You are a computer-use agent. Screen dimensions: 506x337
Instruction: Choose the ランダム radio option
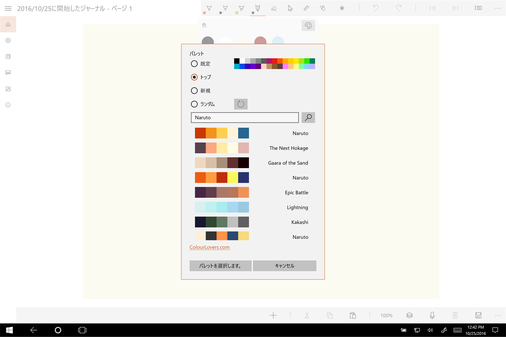point(194,104)
